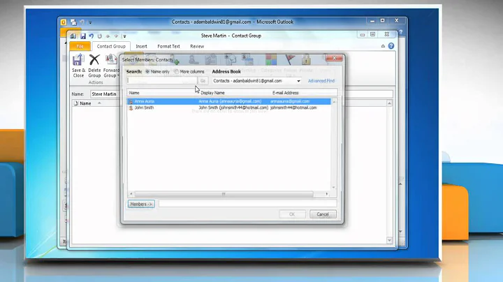Click Anna Auria's e-mail address cell

click(290, 101)
